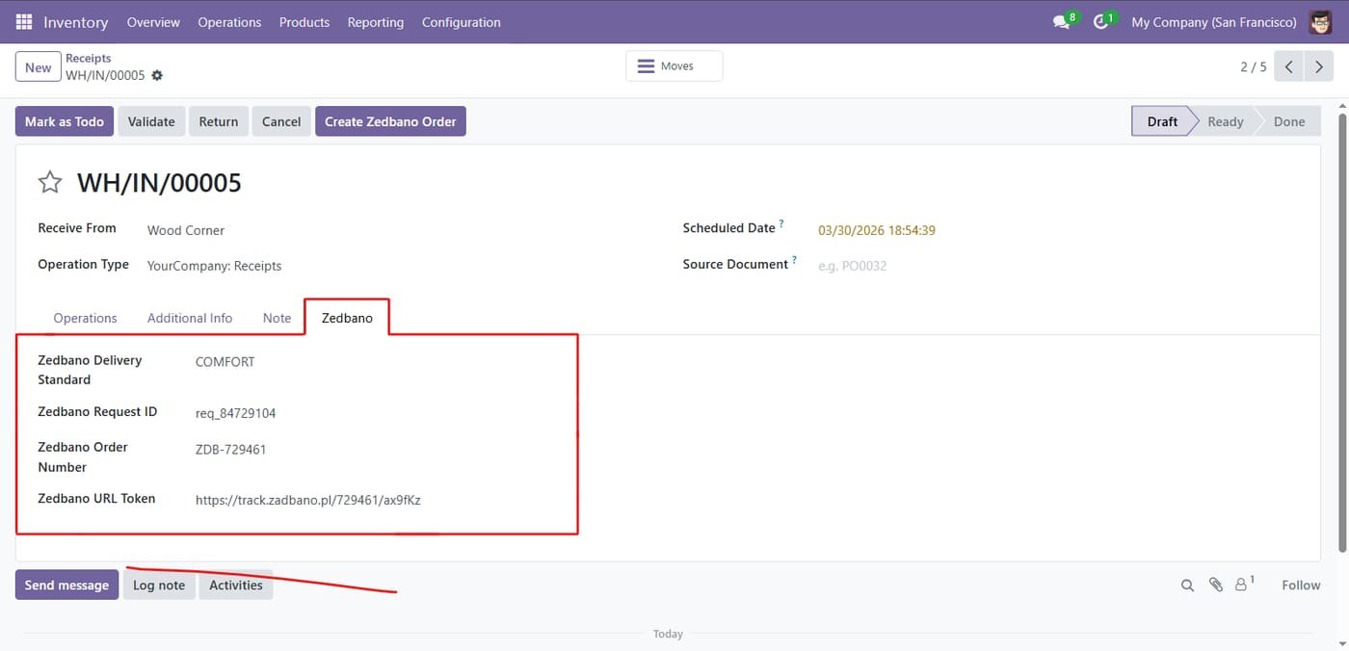Go to the next record arrow
This screenshot has height=651, width=1349.
[1318, 66]
